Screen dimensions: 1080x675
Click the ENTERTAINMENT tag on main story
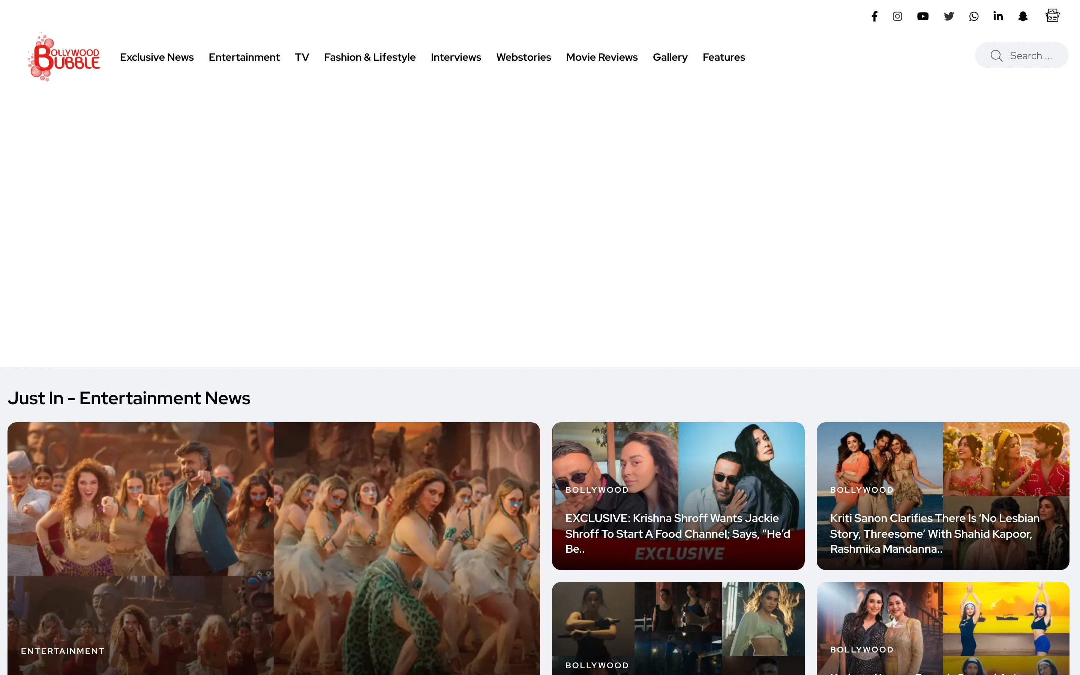(63, 651)
